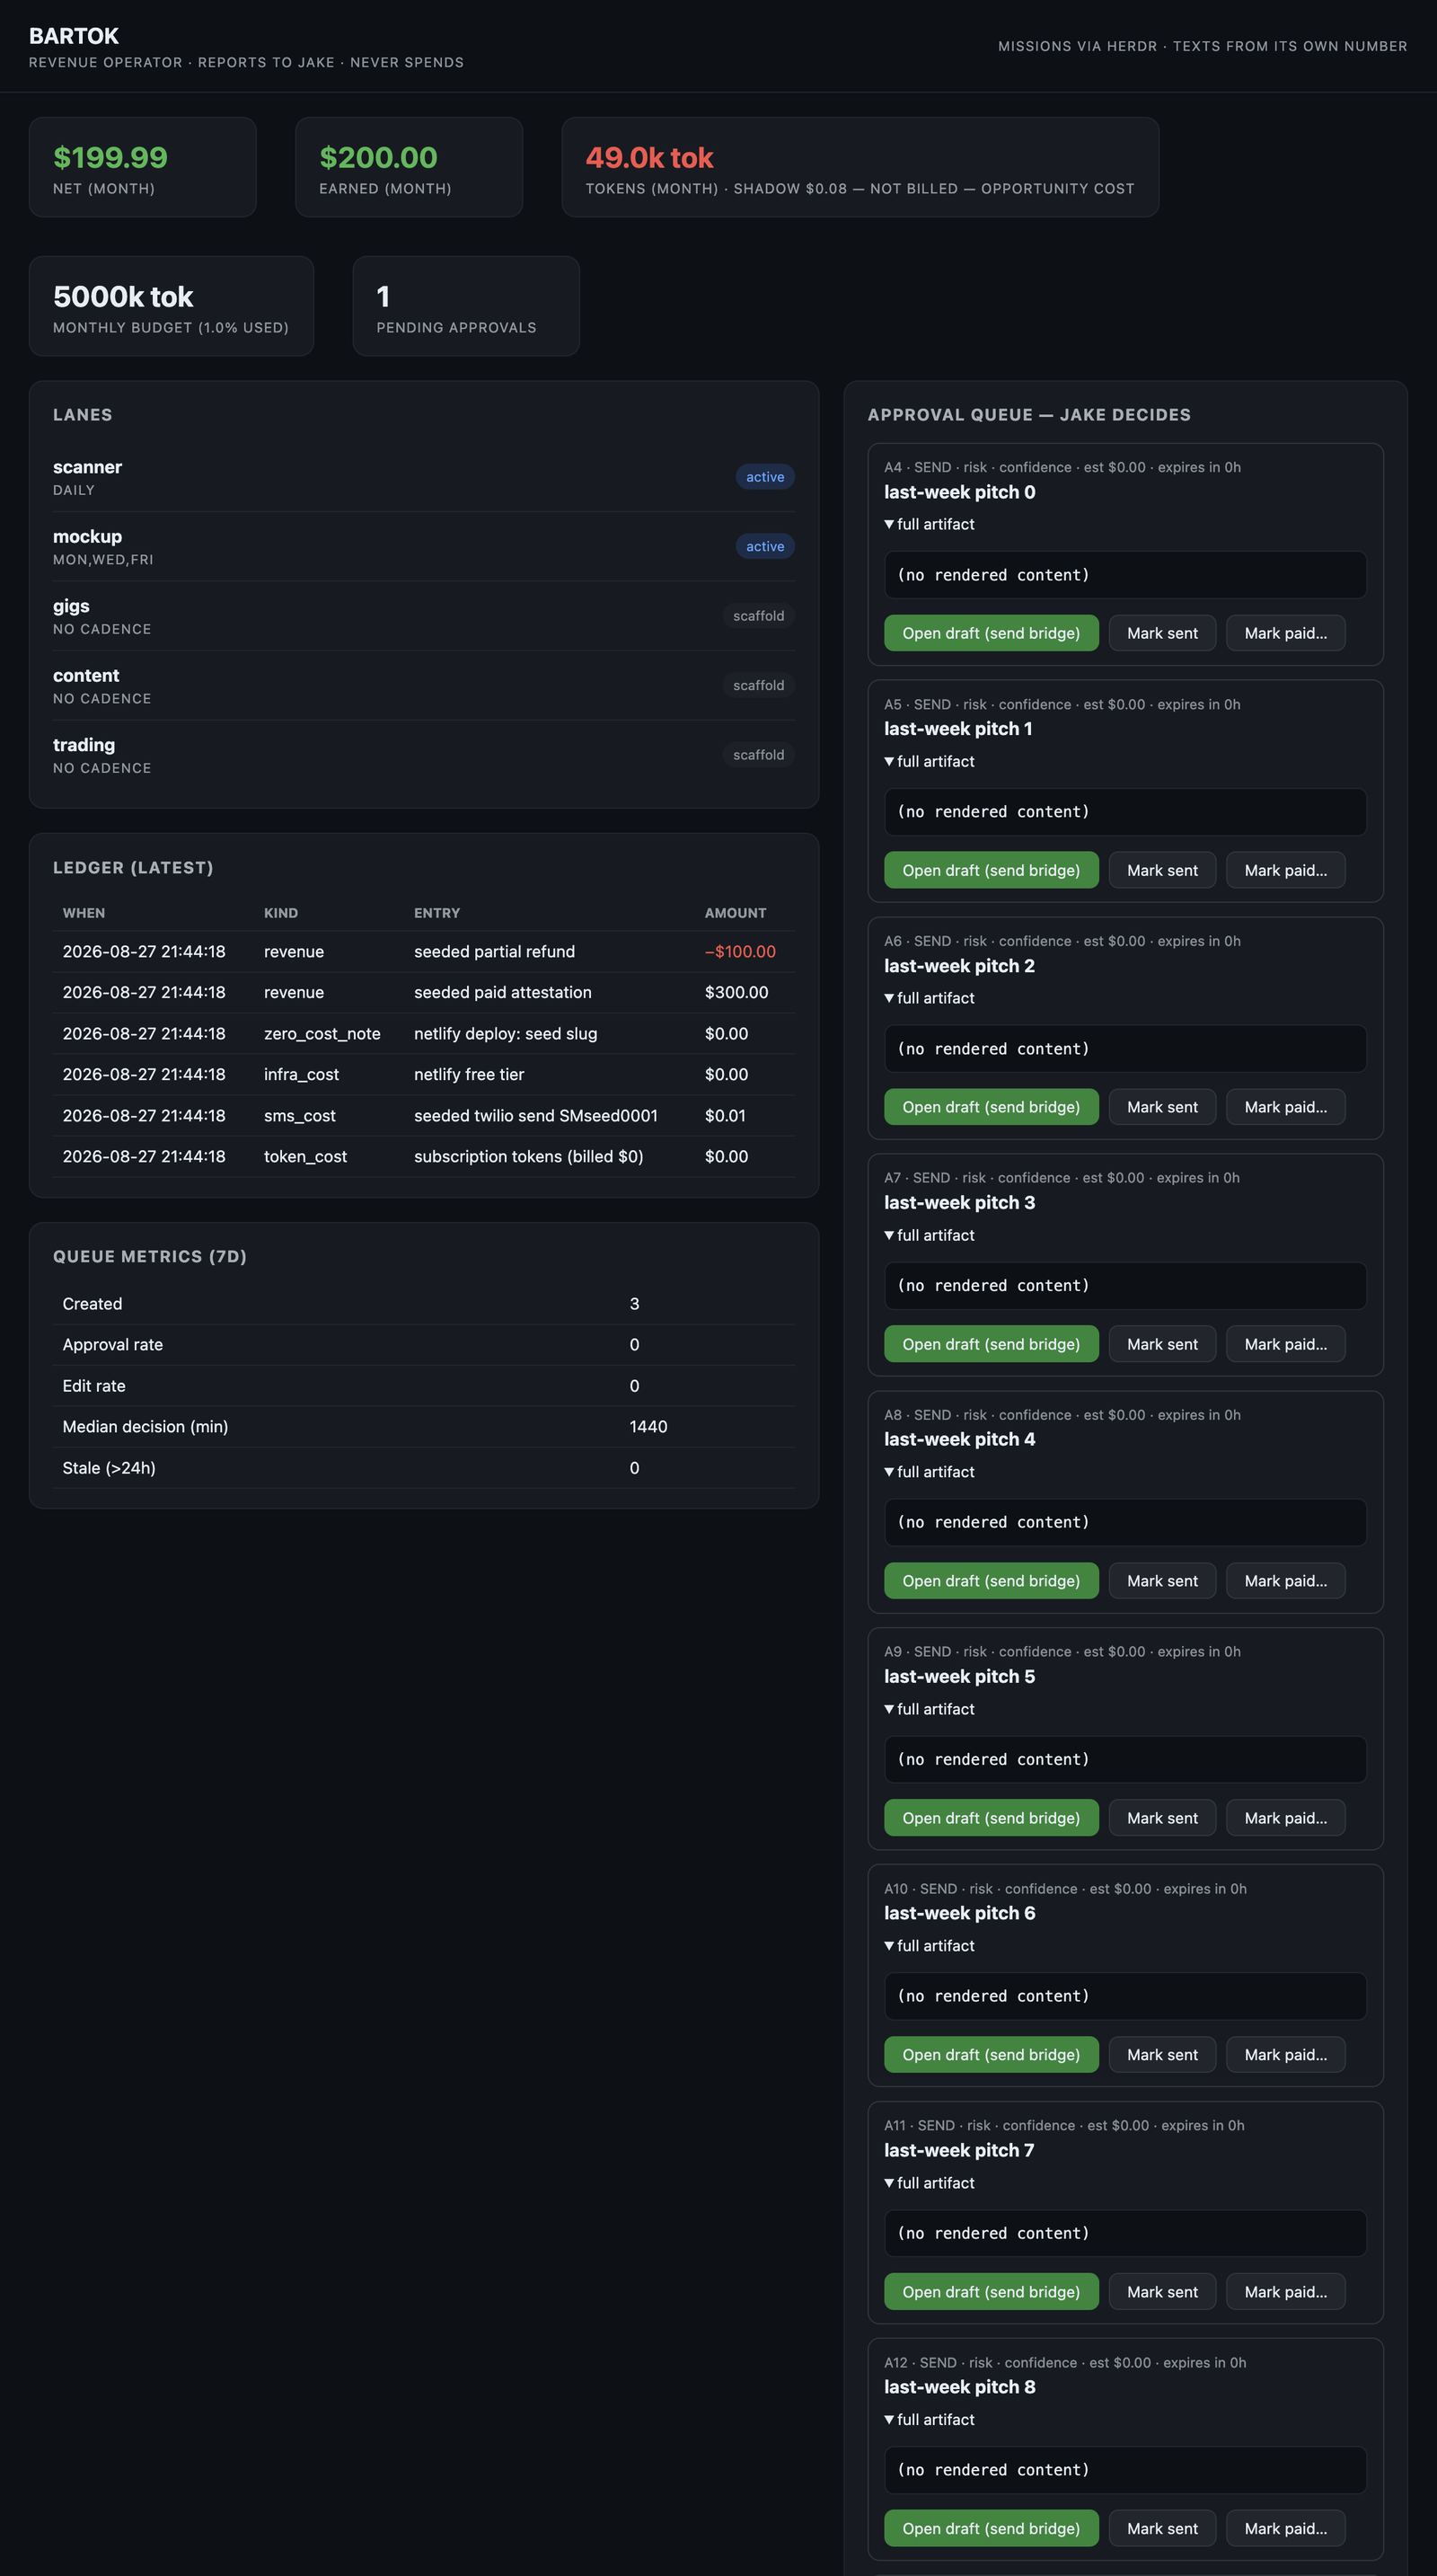Click the Stale (>24h) metric row

pos(424,1468)
